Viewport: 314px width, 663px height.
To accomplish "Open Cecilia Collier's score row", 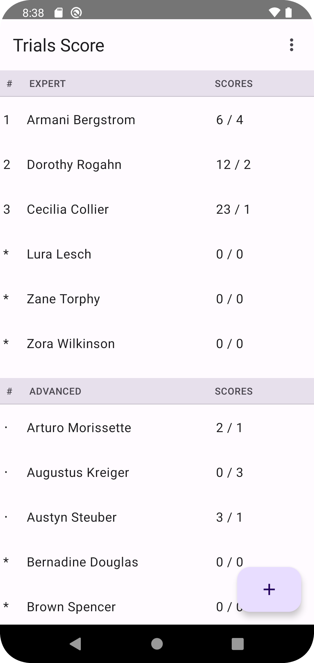I will coord(68,209).
